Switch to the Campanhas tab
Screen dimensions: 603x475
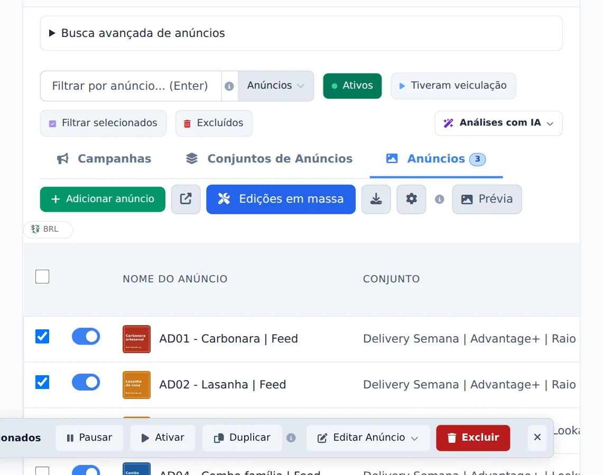tap(104, 158)
